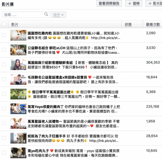Image resolution: width=162 pixels, height=159 pixels.
Task: Sort by the 觀看次數 column header
Action: tap(153, 24)
